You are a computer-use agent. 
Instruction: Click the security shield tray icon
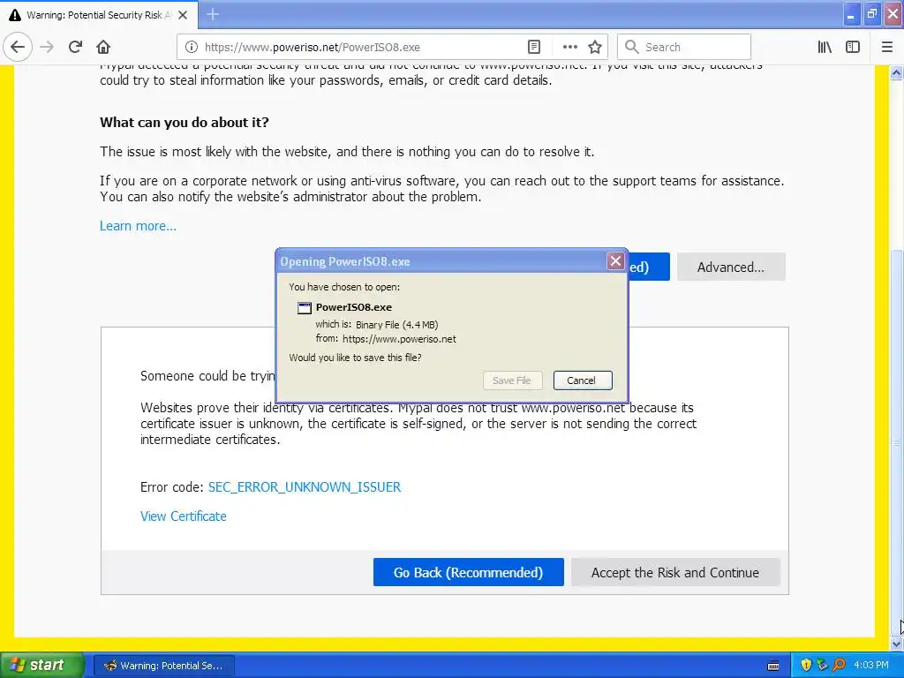click(x=806, y=666)
